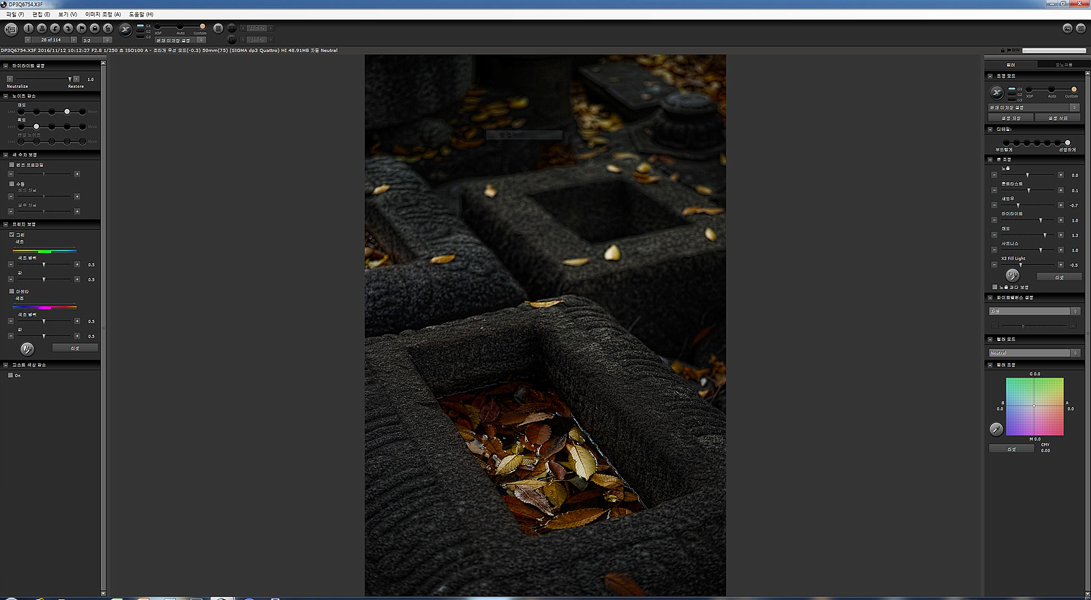
Task: Open the 파일 (F) menu
Action: 15,14
